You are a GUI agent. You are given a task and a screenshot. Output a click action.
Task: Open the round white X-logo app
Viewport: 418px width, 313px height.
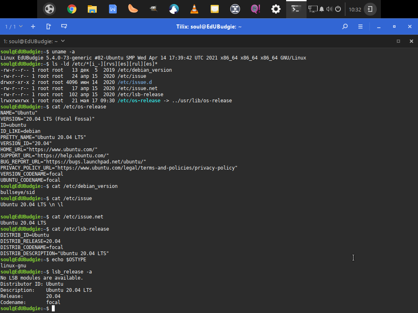(235, 9)
